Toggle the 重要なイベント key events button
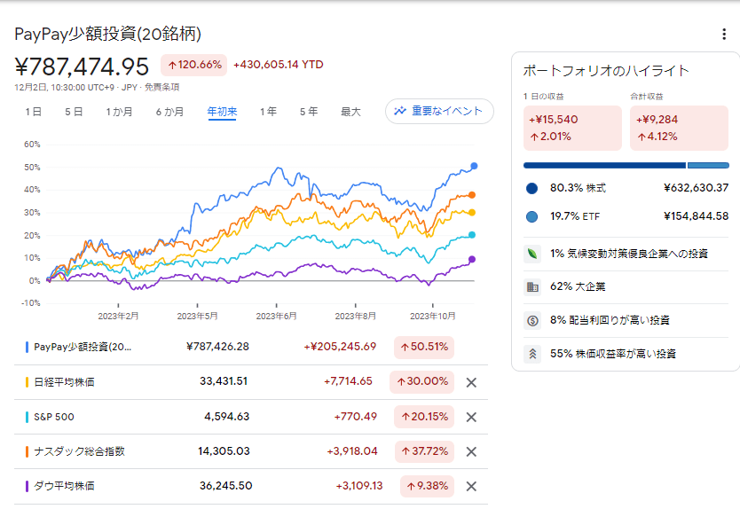 [439, 111]
